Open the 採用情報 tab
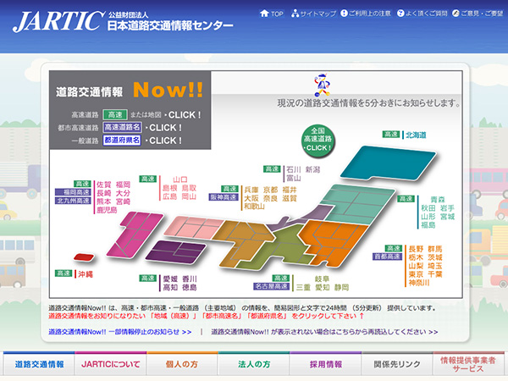Image resolution: width=508 pixels, height=381 pixels. tap(326, 364)
